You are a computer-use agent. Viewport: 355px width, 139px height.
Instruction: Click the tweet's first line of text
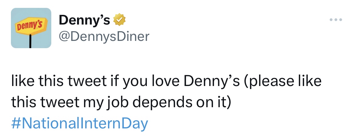(166, 82)
